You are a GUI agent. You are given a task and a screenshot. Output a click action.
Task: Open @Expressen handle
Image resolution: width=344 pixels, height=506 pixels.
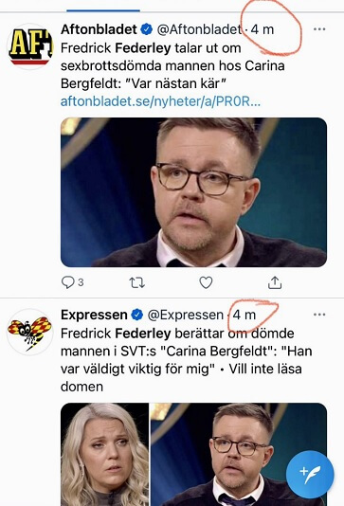pyautogui.click(x=186, y=315)
